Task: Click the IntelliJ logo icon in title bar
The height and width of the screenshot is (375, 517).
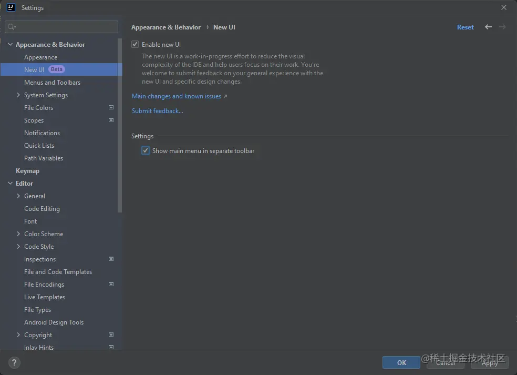Action: tap(11, 7)
